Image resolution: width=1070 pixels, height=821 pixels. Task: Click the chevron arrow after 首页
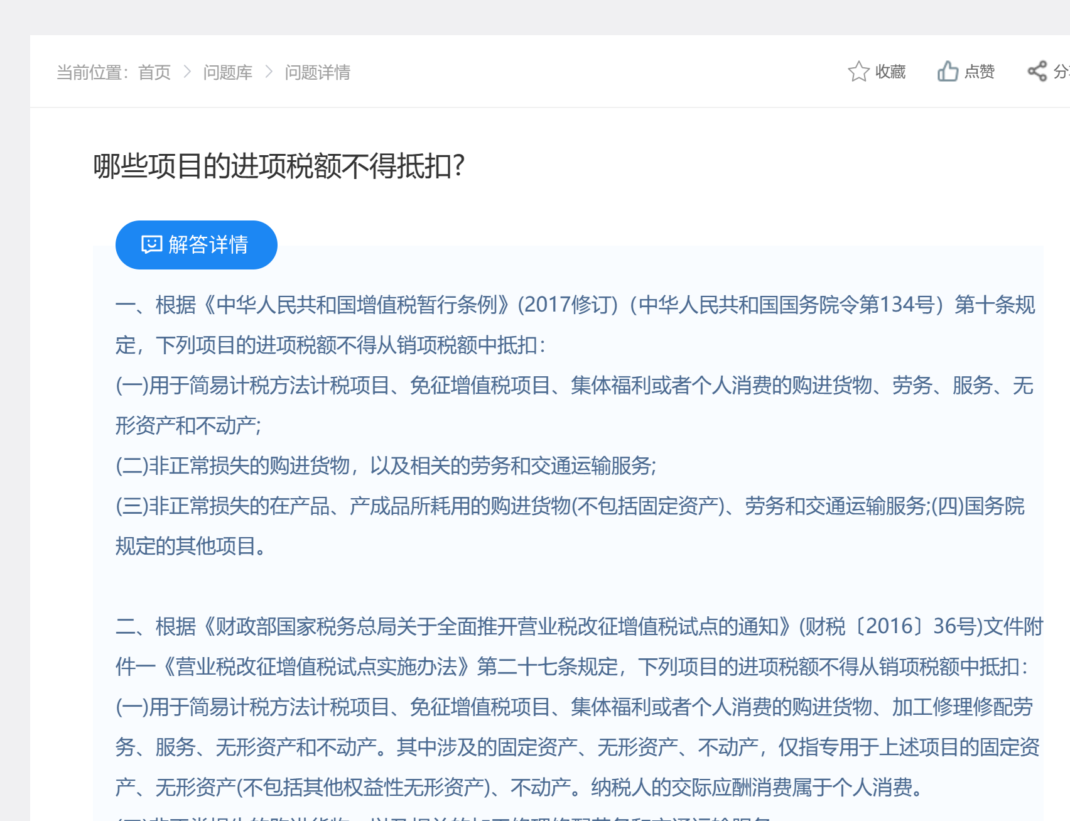pos(187,72)
